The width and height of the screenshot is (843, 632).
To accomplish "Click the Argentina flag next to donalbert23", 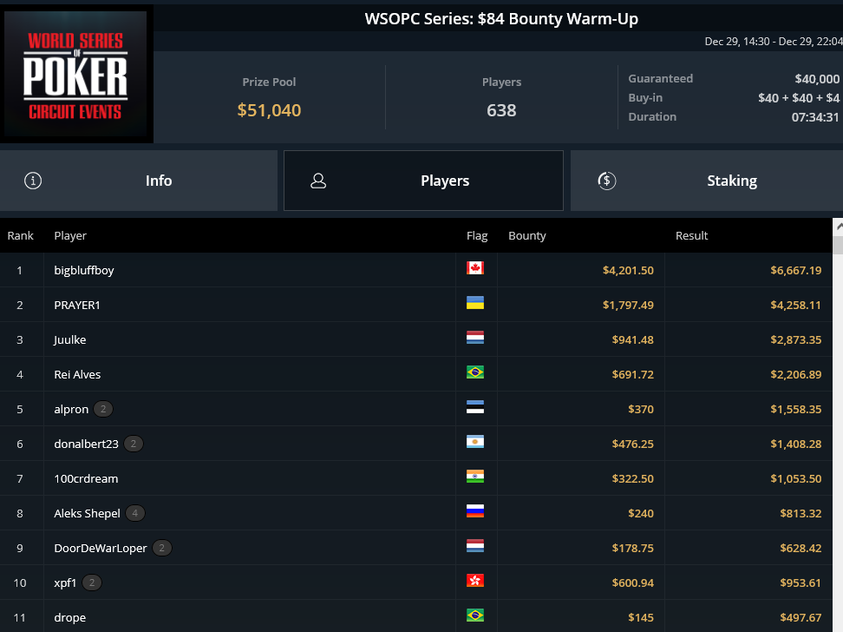I will coord(475,441).
